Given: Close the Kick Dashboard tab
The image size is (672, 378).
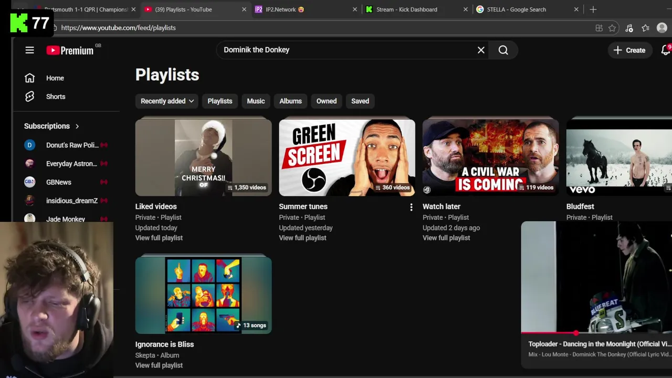Looking at the screenshot, I should click(466, 9).
